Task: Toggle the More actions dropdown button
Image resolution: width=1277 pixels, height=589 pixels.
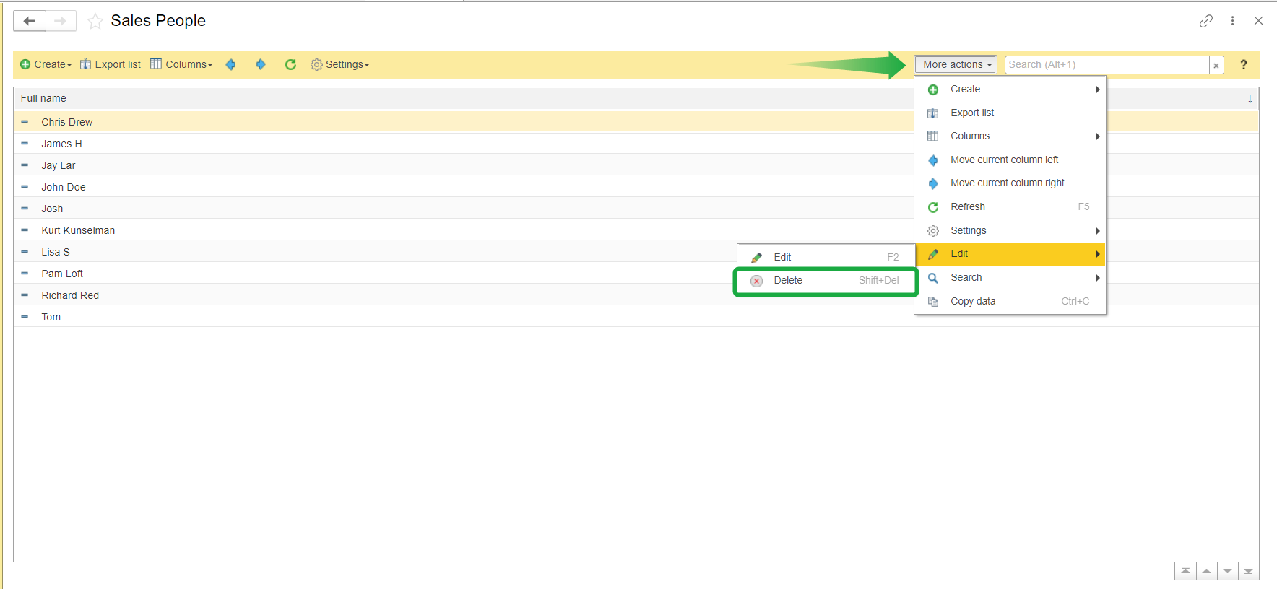Action: [x=955, y=65]
